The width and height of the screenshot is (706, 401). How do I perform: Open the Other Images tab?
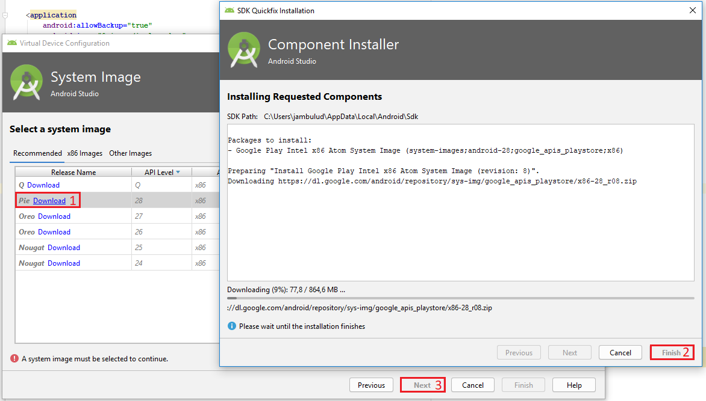point(130,153)
